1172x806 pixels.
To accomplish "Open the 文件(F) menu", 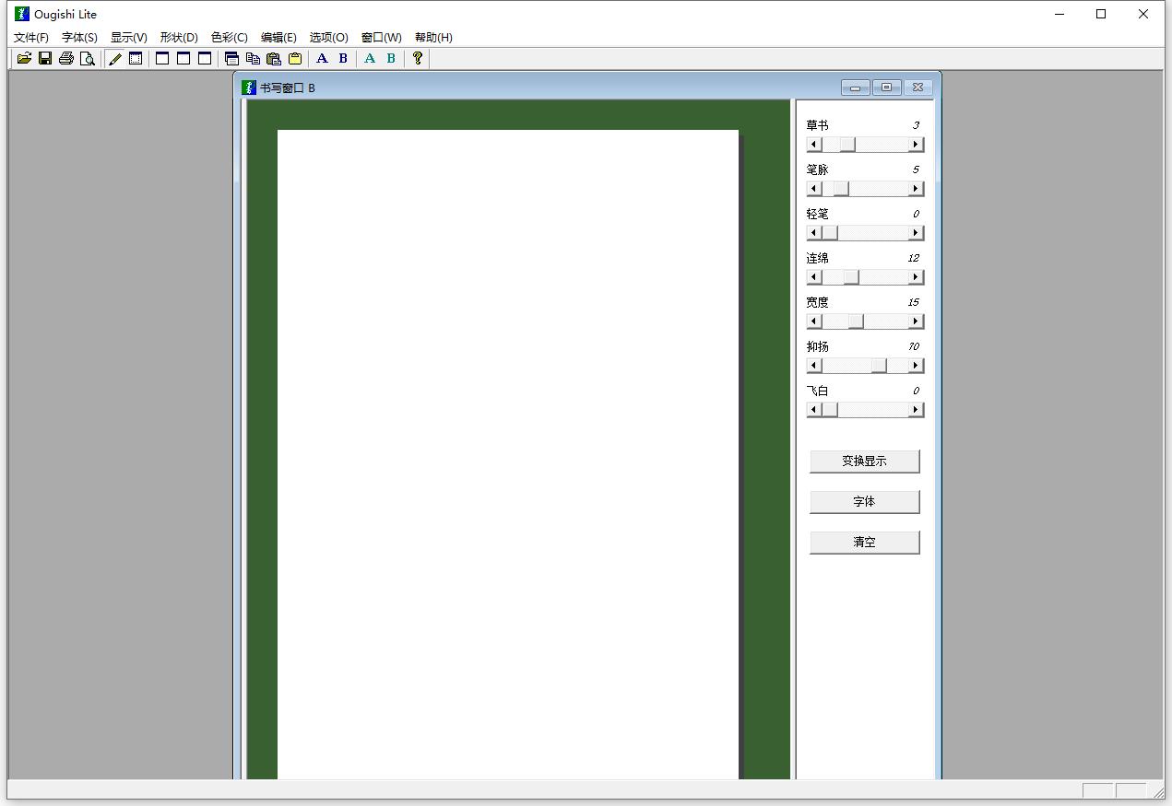I will pyautogui.click(x=31, y=38).
